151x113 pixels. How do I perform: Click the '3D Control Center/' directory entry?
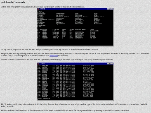(46, 20)
